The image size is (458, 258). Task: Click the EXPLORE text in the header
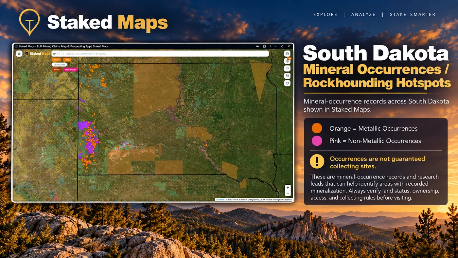(325, 15)
